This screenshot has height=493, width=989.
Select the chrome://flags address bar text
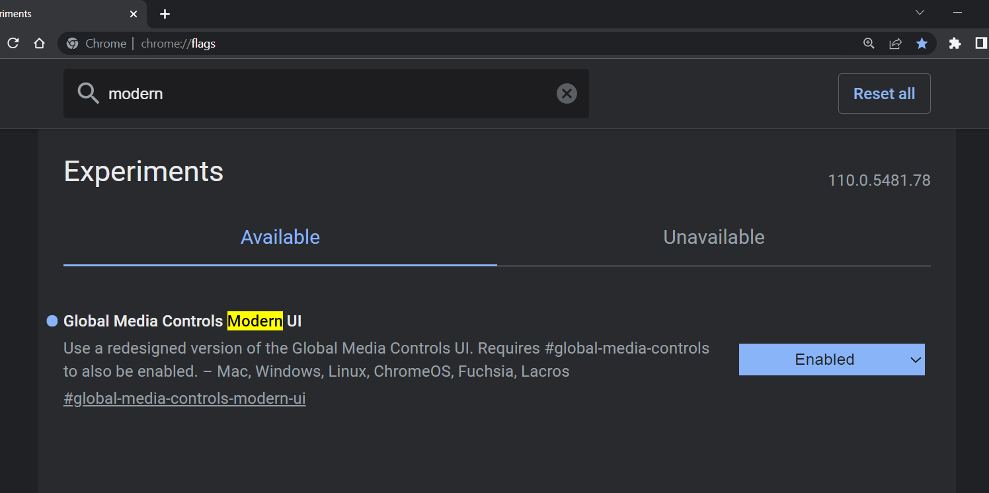[178, 43]
